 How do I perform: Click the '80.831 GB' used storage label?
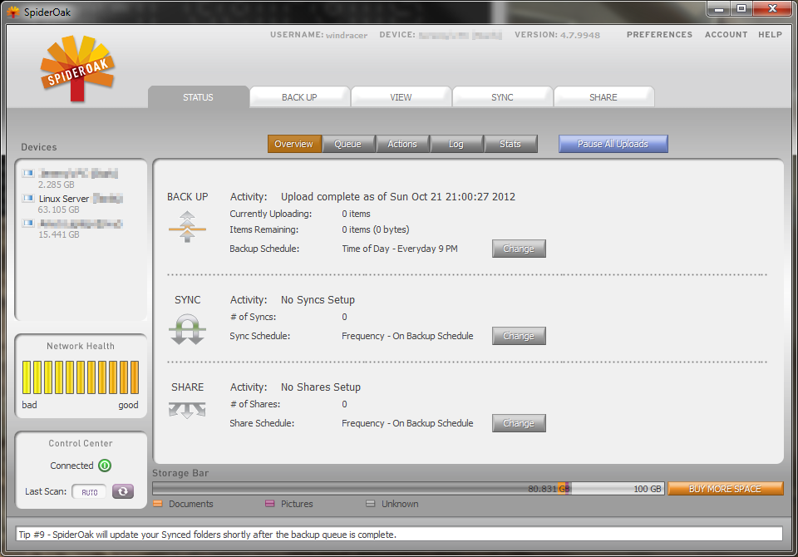[x=549, y=489]
